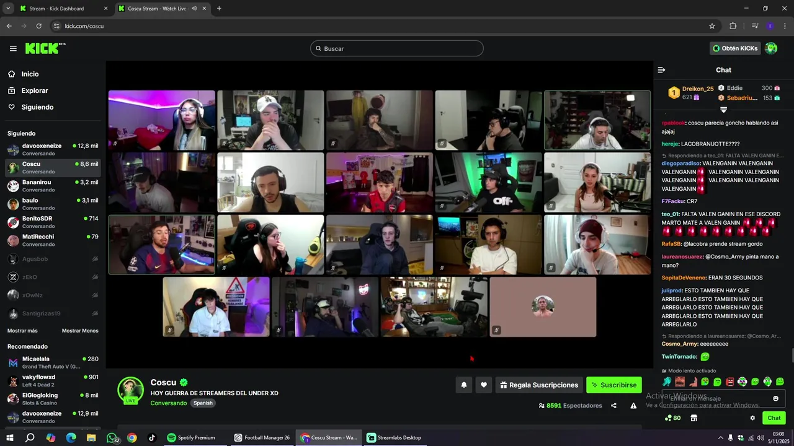Click the Spanish language tag
The width and height of the screenshot is (794, 446).
click(x=203, y=403)
